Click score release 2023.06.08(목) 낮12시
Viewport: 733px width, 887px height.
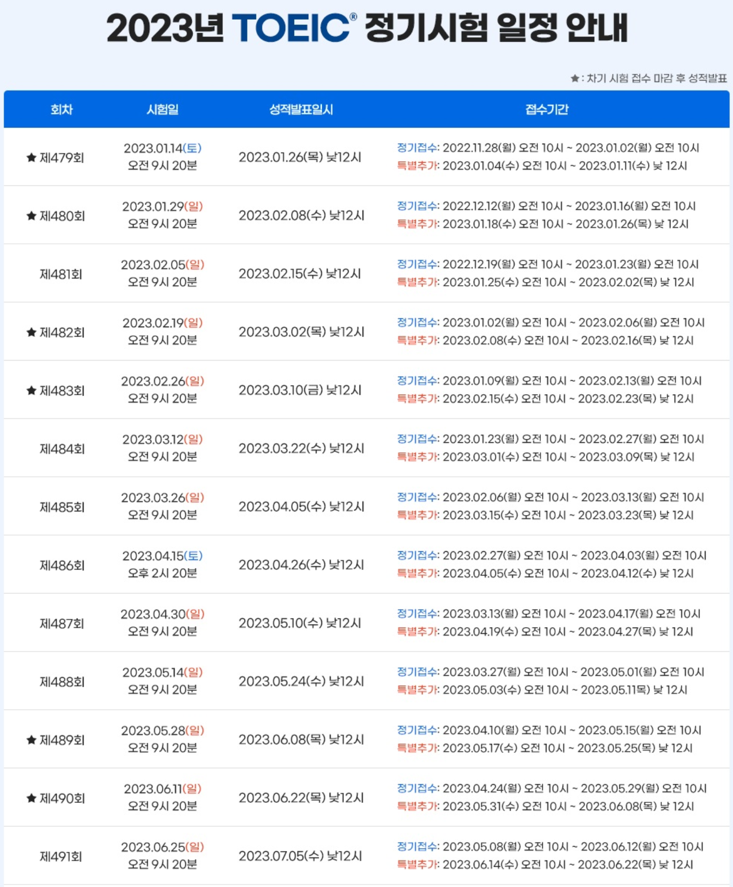click(x=302, y=740)
